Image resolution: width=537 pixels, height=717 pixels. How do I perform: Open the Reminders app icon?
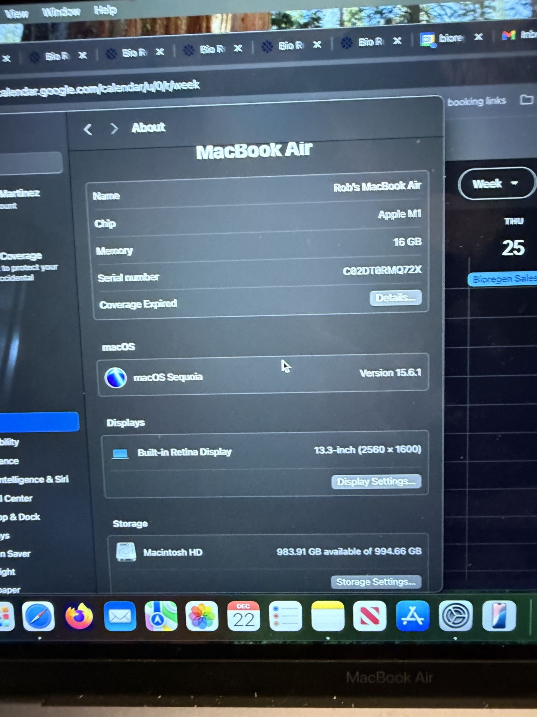coord(285,616)
